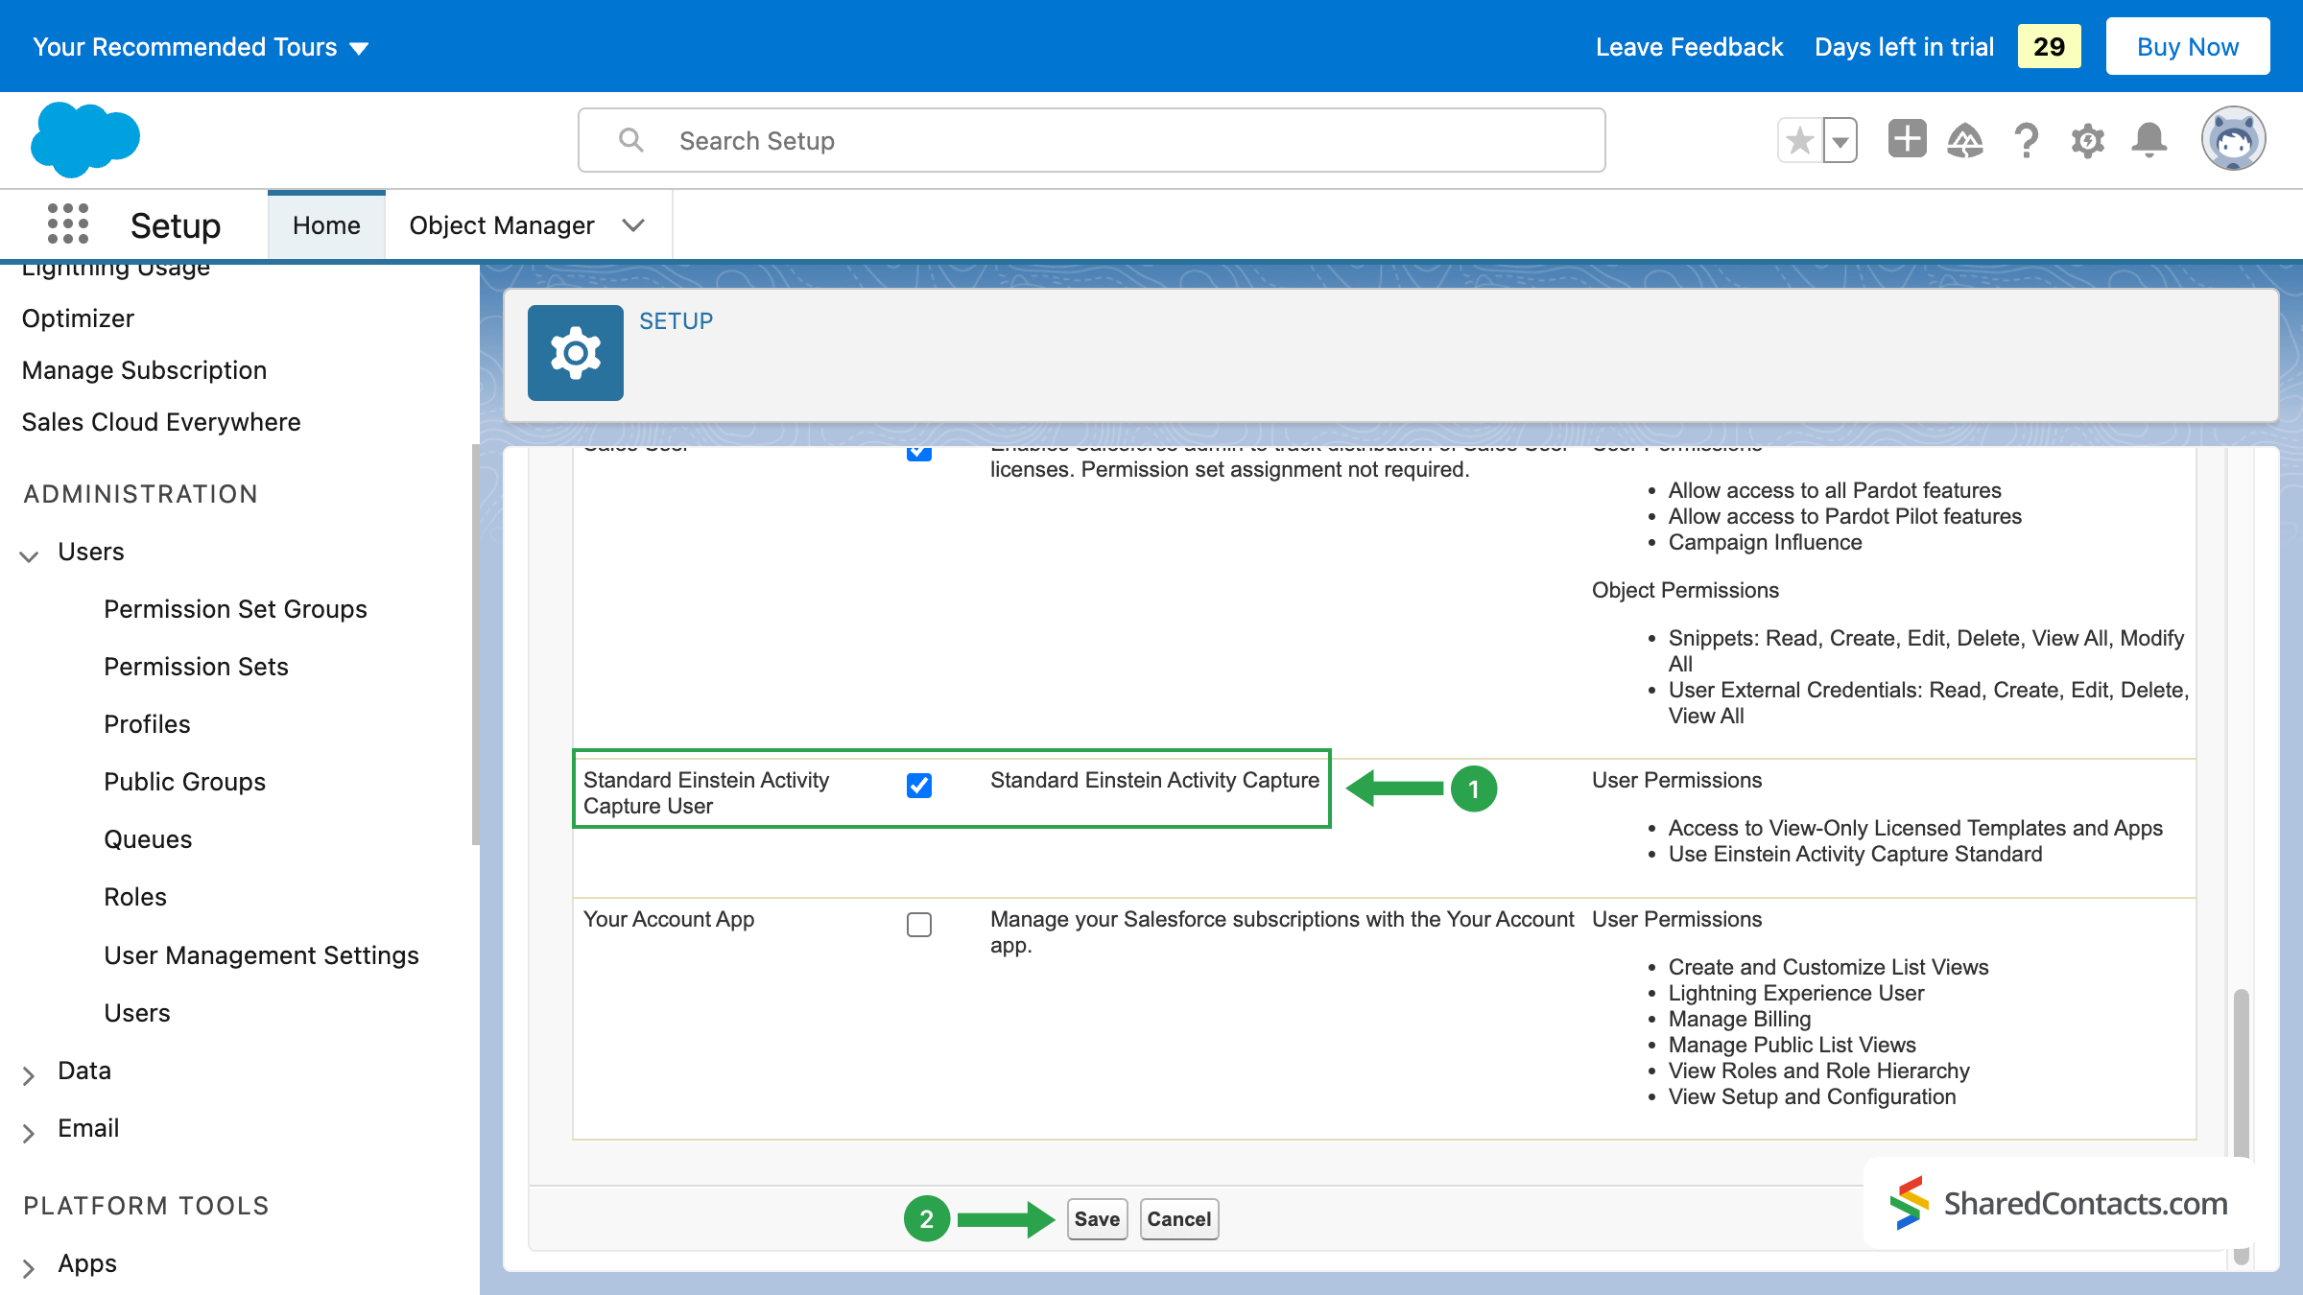Open the App Launcher dots grid

(x=68, y=224)
